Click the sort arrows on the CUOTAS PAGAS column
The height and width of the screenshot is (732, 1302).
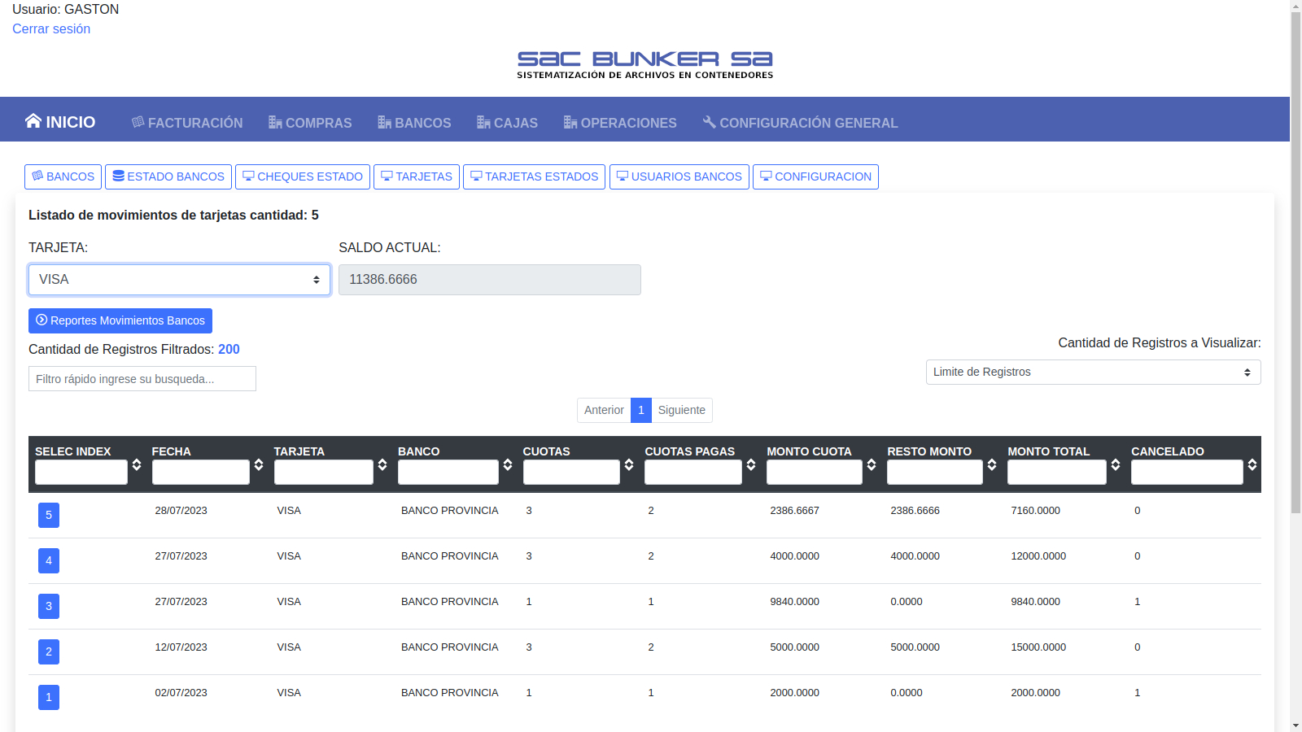tap(751, 464)
